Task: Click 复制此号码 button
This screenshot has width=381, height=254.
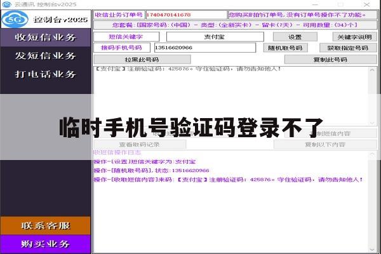Action: click(x=331, y=60)
